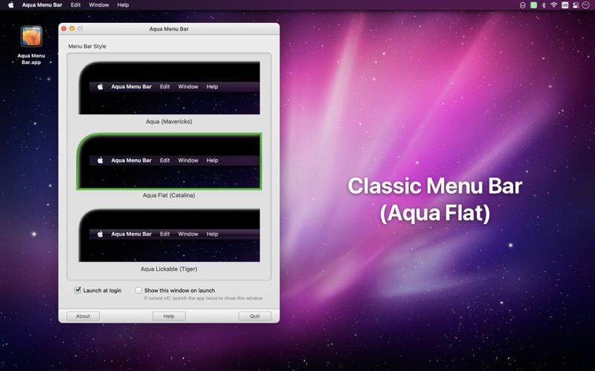Close the Aqua Menu Bar window (red button)
The image size is (595, 371).
pos(64,29)
